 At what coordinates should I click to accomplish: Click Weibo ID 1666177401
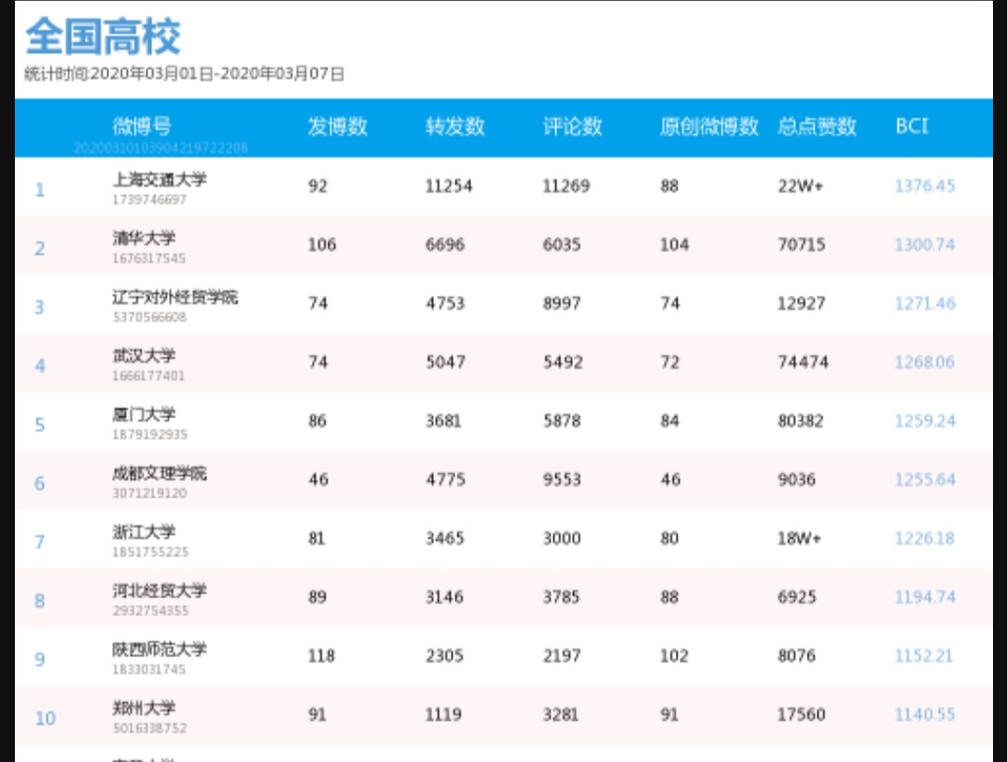[x=148, y=375]
